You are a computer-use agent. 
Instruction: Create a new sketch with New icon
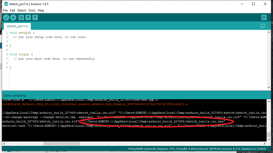coord(21,17)
